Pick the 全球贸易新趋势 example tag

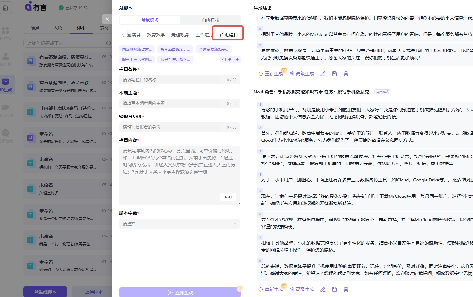214,50
